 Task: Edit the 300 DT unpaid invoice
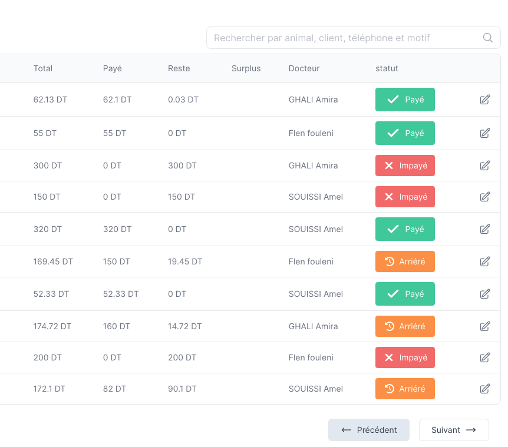pyautogui.click(x=485, y=165)
